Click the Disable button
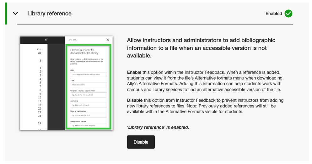 [x=141, y=142]
